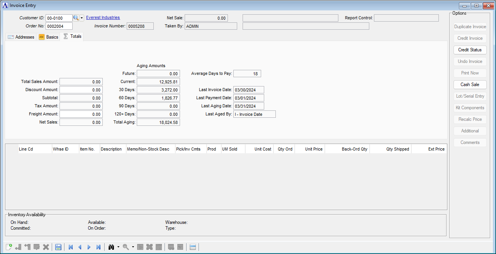Switch to the Basics tab
Viewport: 496px width, 254px height.
point(49,37)
